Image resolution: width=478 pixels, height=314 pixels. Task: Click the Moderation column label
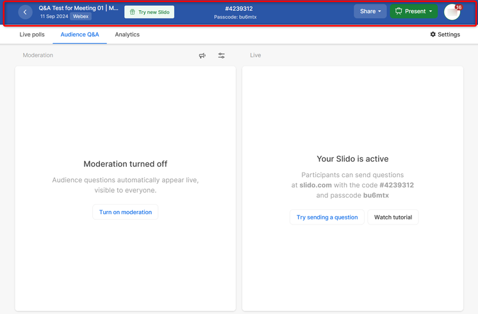38,55
